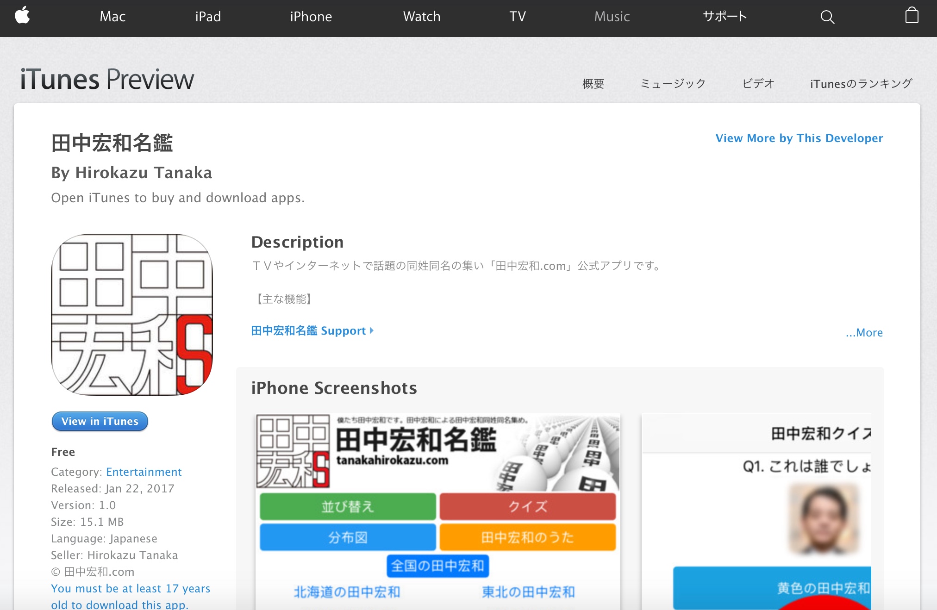Click the 【主な機能】 text line
The image size is (937, 610).
pyautogui.click(x=284, y=299)
